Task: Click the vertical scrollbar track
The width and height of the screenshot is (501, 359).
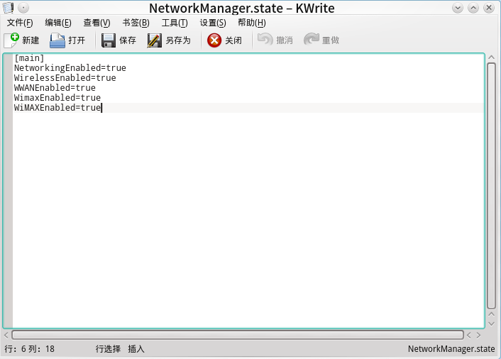Action: (x=491, y=186)
